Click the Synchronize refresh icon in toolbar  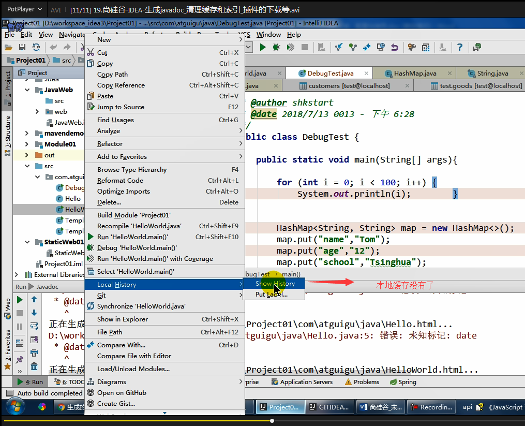tap(36, 47)
